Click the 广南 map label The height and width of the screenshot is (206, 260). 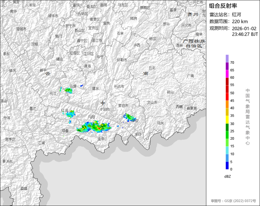[x=190, y=76]
